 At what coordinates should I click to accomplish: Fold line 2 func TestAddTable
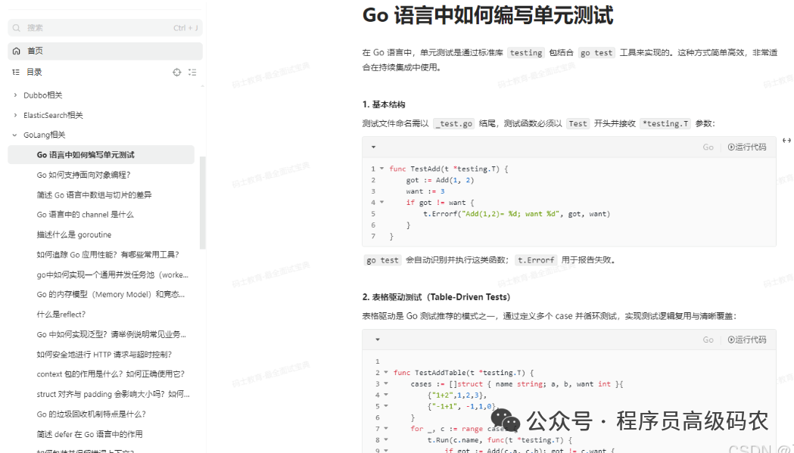(x=386, y=373)
